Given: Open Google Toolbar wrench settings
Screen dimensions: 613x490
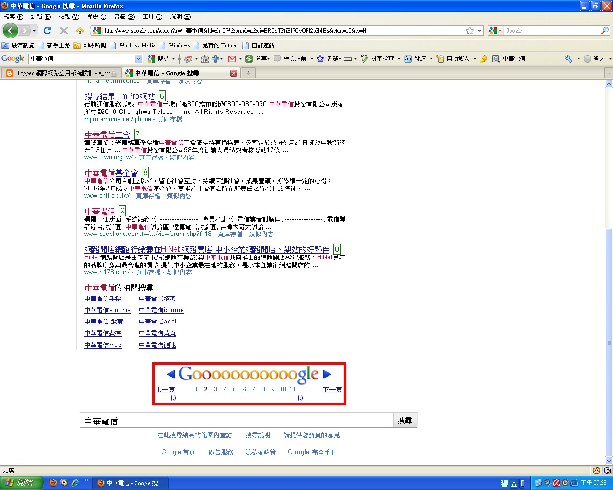Looking at the screenshot, I should click(568, 59).
